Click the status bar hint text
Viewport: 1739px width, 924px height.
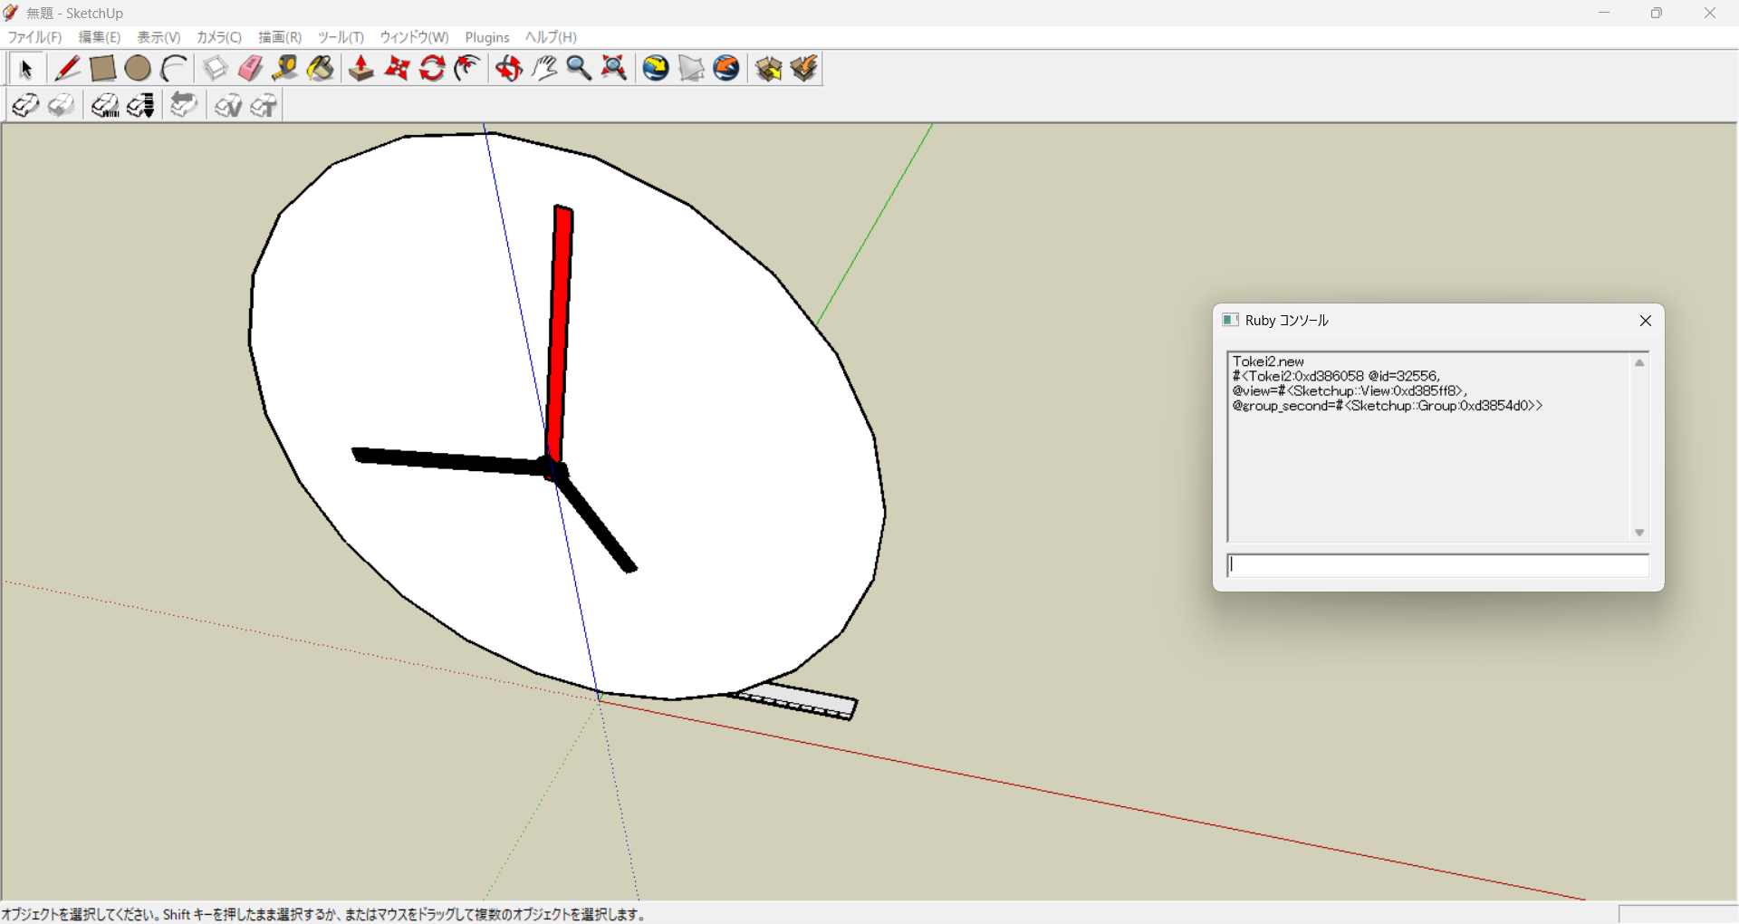(x=323, y=915)
